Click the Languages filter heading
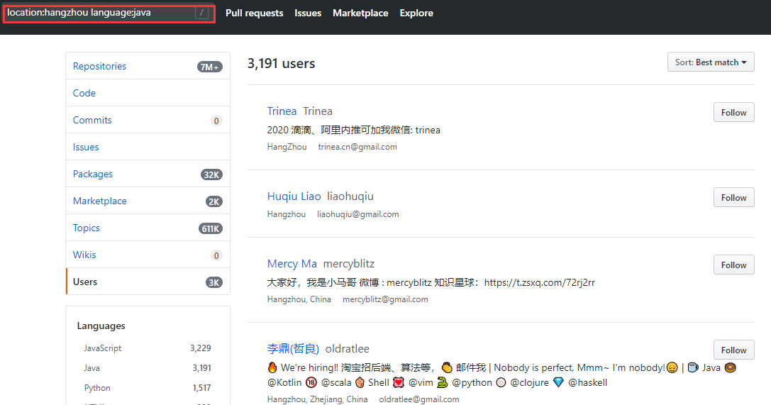 101,326
